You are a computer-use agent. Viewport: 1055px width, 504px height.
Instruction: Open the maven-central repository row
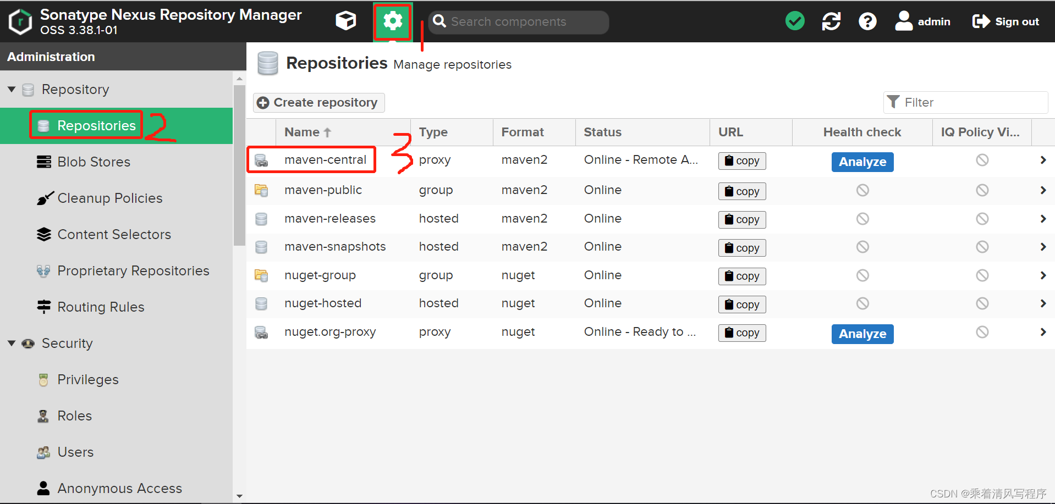[651, 160]
